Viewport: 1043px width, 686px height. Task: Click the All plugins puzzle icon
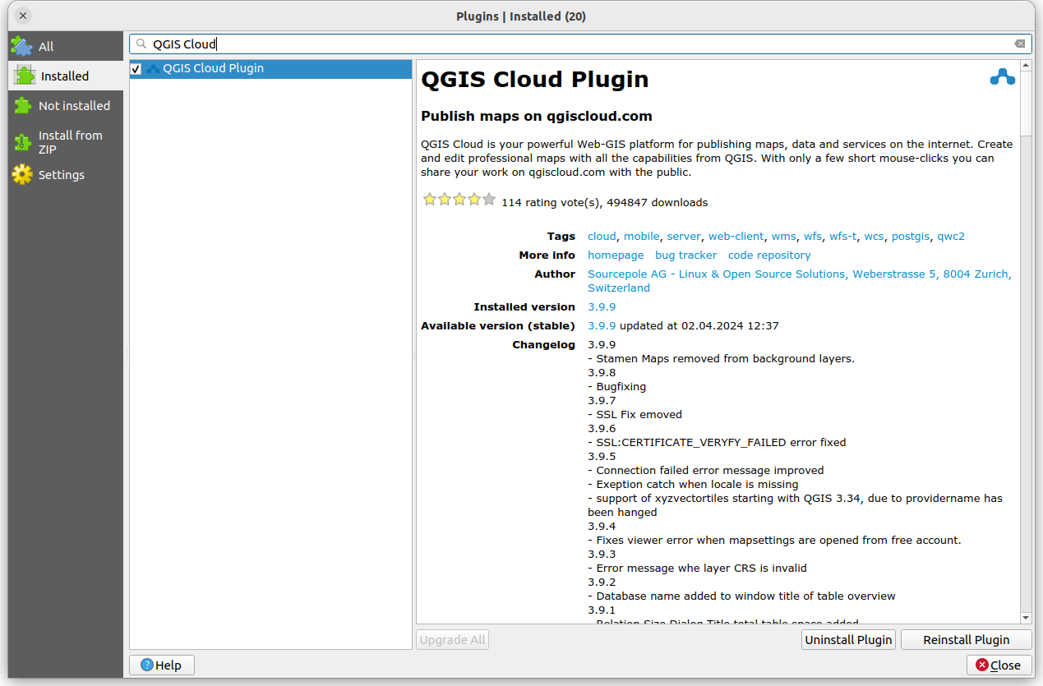22,47
